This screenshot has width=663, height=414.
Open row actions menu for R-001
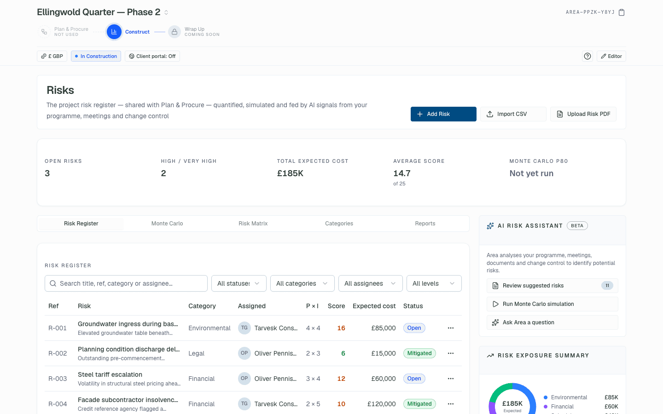(451, 328)
